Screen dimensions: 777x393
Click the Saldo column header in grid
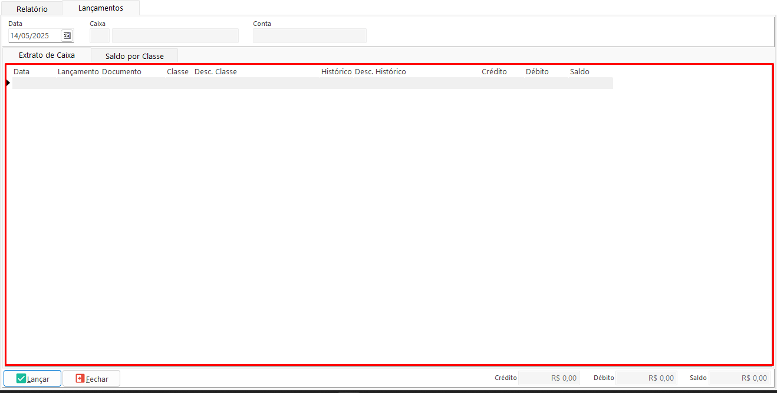click(580, 71)
